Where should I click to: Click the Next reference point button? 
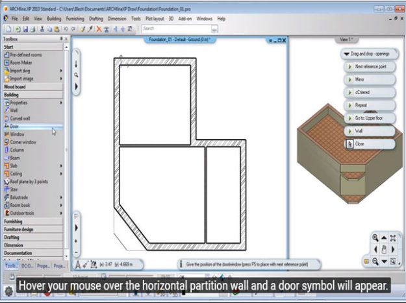370,67
